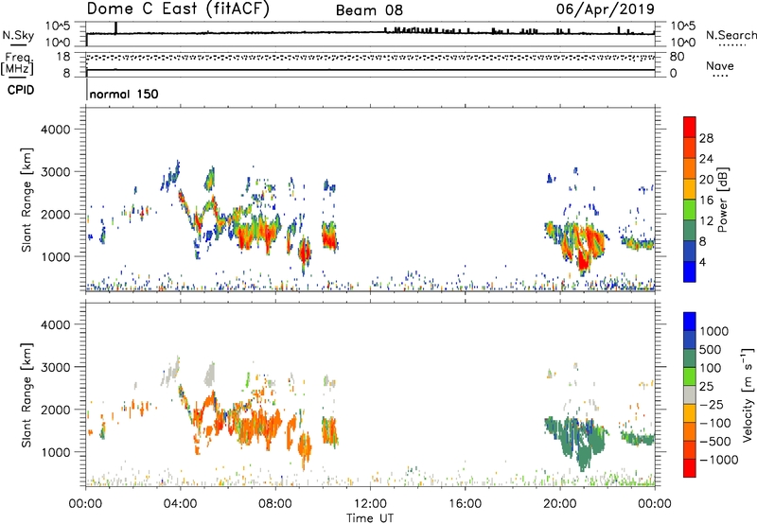Click the '10^0' tick beside N.Search

(683, 43)
